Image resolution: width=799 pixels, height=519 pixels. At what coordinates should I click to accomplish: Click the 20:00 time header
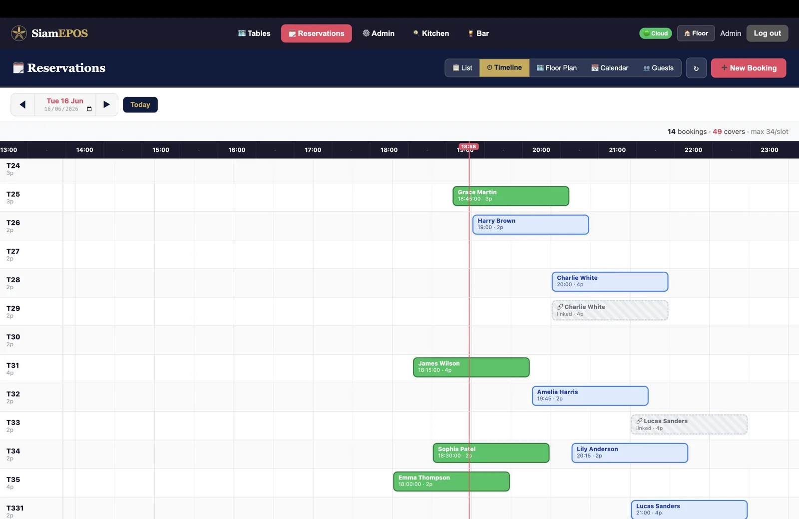tap(541, 150)
